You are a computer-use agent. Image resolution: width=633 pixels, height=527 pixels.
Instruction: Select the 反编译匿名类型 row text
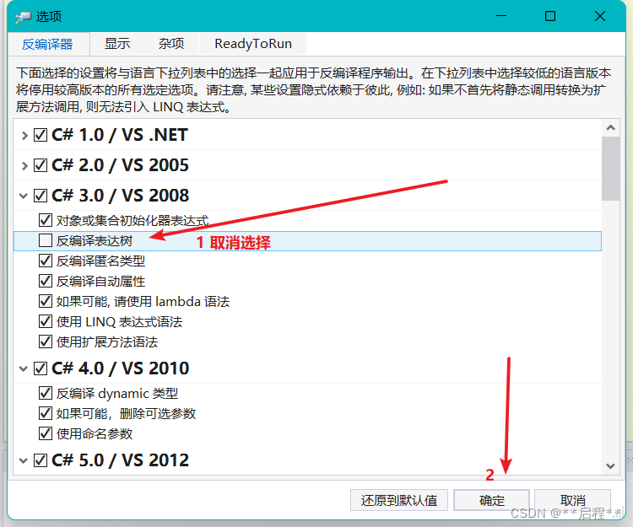click(100, 261)
